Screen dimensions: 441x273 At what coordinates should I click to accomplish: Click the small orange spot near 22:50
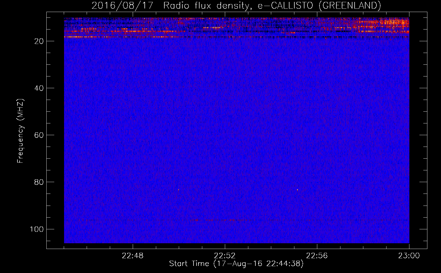tap(179, 189)
